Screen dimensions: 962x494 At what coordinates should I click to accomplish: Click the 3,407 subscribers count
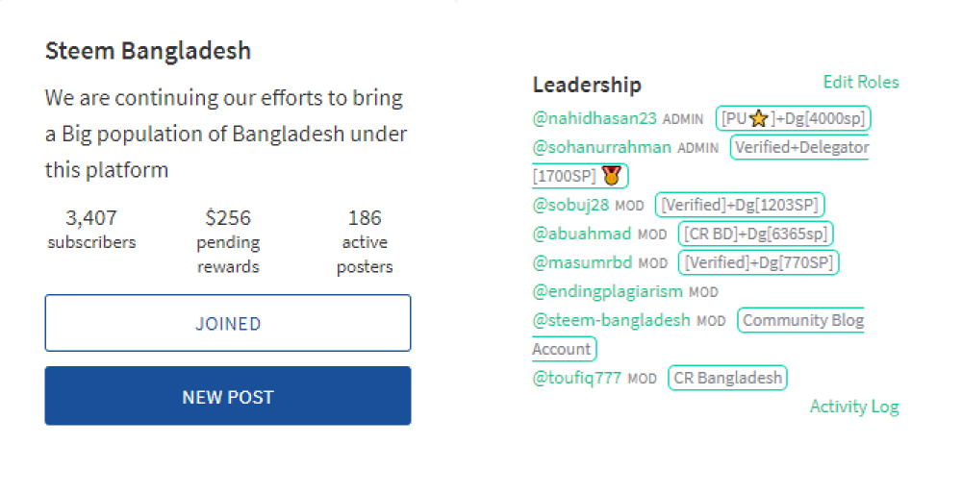tap(91, 229)
